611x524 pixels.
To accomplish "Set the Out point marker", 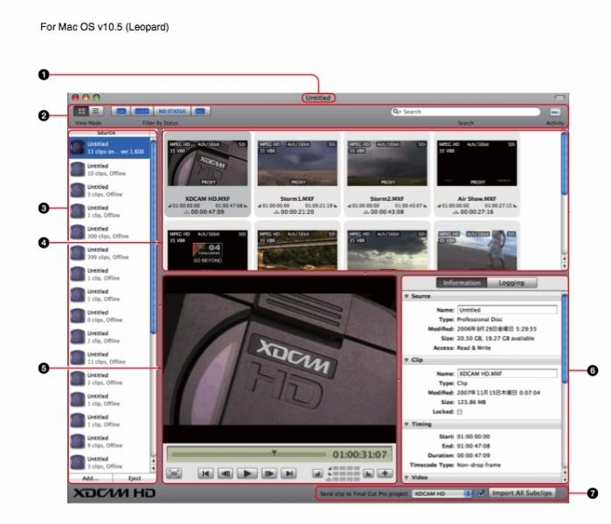I will click(x=368, y=473).
